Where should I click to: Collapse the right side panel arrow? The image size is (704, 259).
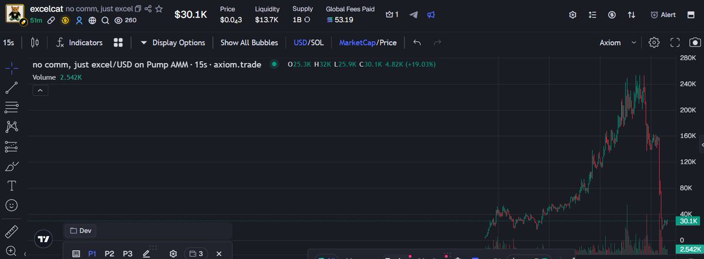click(x=702, y=145)
